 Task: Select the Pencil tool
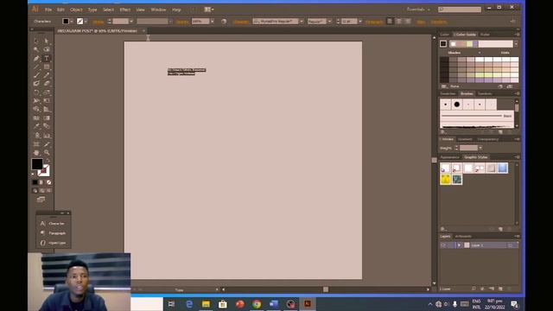(x=47, y=75)
